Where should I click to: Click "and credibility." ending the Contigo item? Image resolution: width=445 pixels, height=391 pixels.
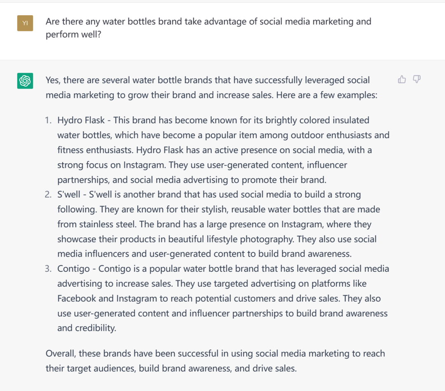[87, 328]
